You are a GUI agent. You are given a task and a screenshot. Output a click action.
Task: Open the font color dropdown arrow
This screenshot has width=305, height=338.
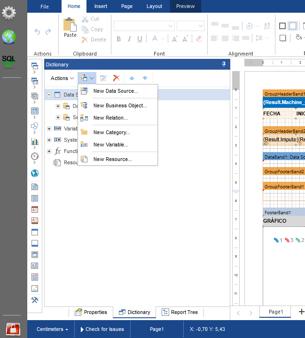163,39
